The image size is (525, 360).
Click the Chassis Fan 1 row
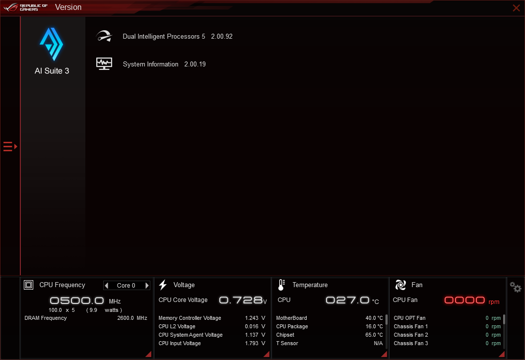(x=447, y=326)
